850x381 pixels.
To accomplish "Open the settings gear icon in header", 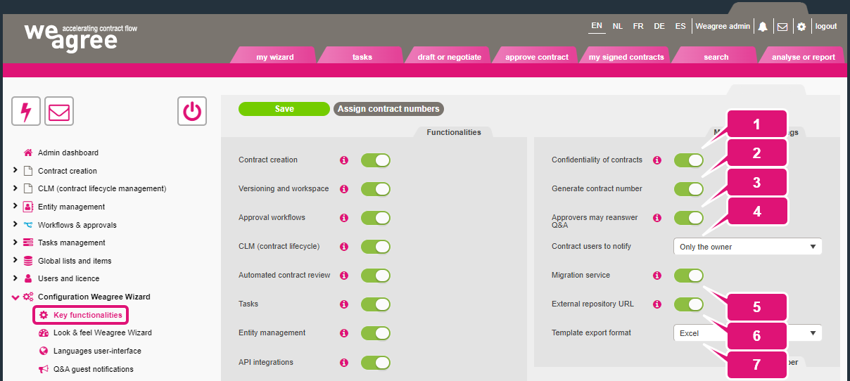I will point(801,27).
